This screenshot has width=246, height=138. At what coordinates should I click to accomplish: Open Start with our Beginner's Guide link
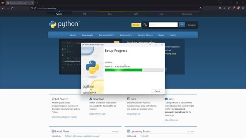pos(64,117)
